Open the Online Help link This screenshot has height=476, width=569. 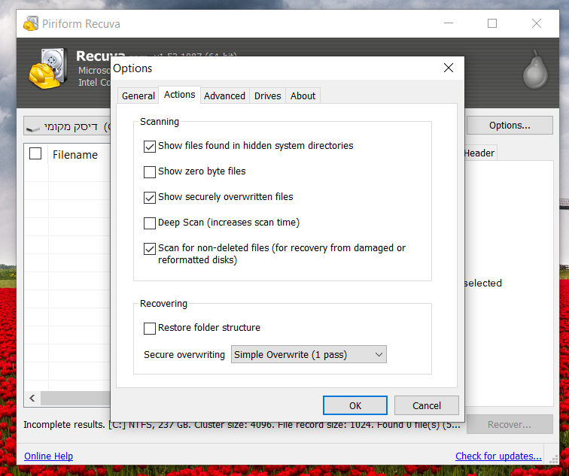(x=49, y=456)
